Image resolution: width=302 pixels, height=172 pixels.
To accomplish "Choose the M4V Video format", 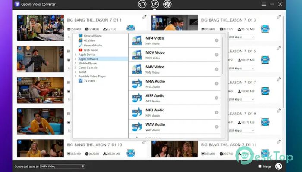I will tap(174, 69).
